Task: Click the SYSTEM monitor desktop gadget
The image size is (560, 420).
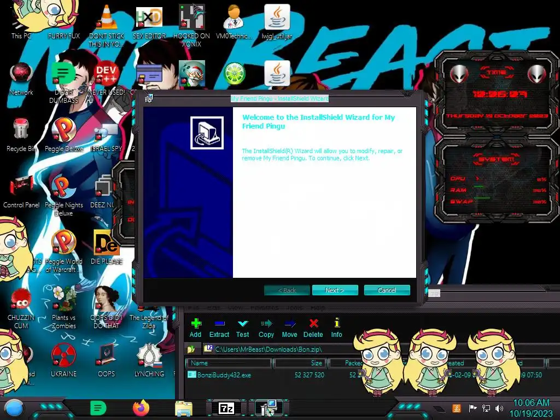Action: pyautogui.click(x=497, y=180)
